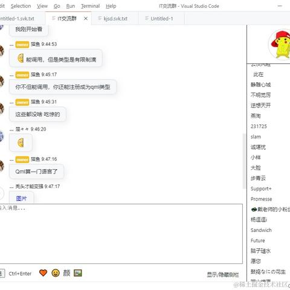The image size is (290, 290).
Task: Close the IT交流群 tab
Action: tap(86, 19)
